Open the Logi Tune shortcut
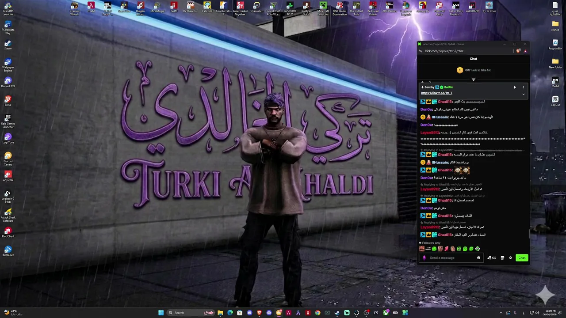The height and width of the screenshot is (318, 566). coord(8,139)
